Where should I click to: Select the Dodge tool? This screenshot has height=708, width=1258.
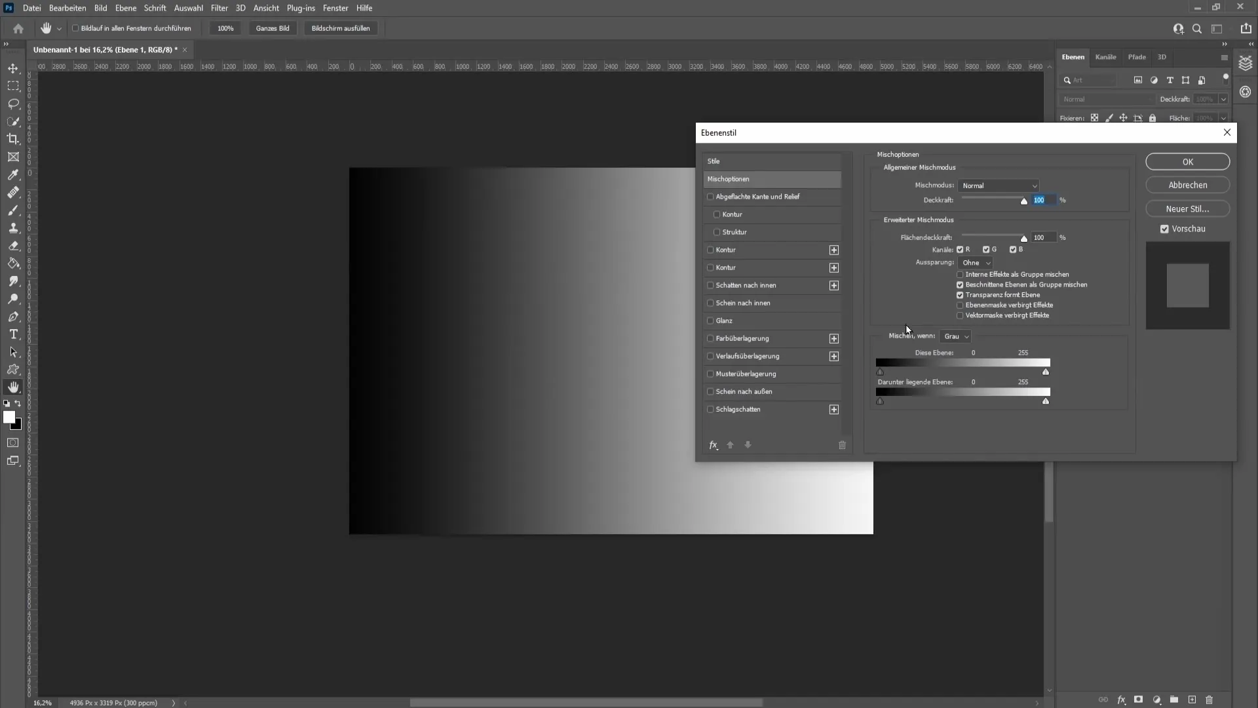(13, 299)
